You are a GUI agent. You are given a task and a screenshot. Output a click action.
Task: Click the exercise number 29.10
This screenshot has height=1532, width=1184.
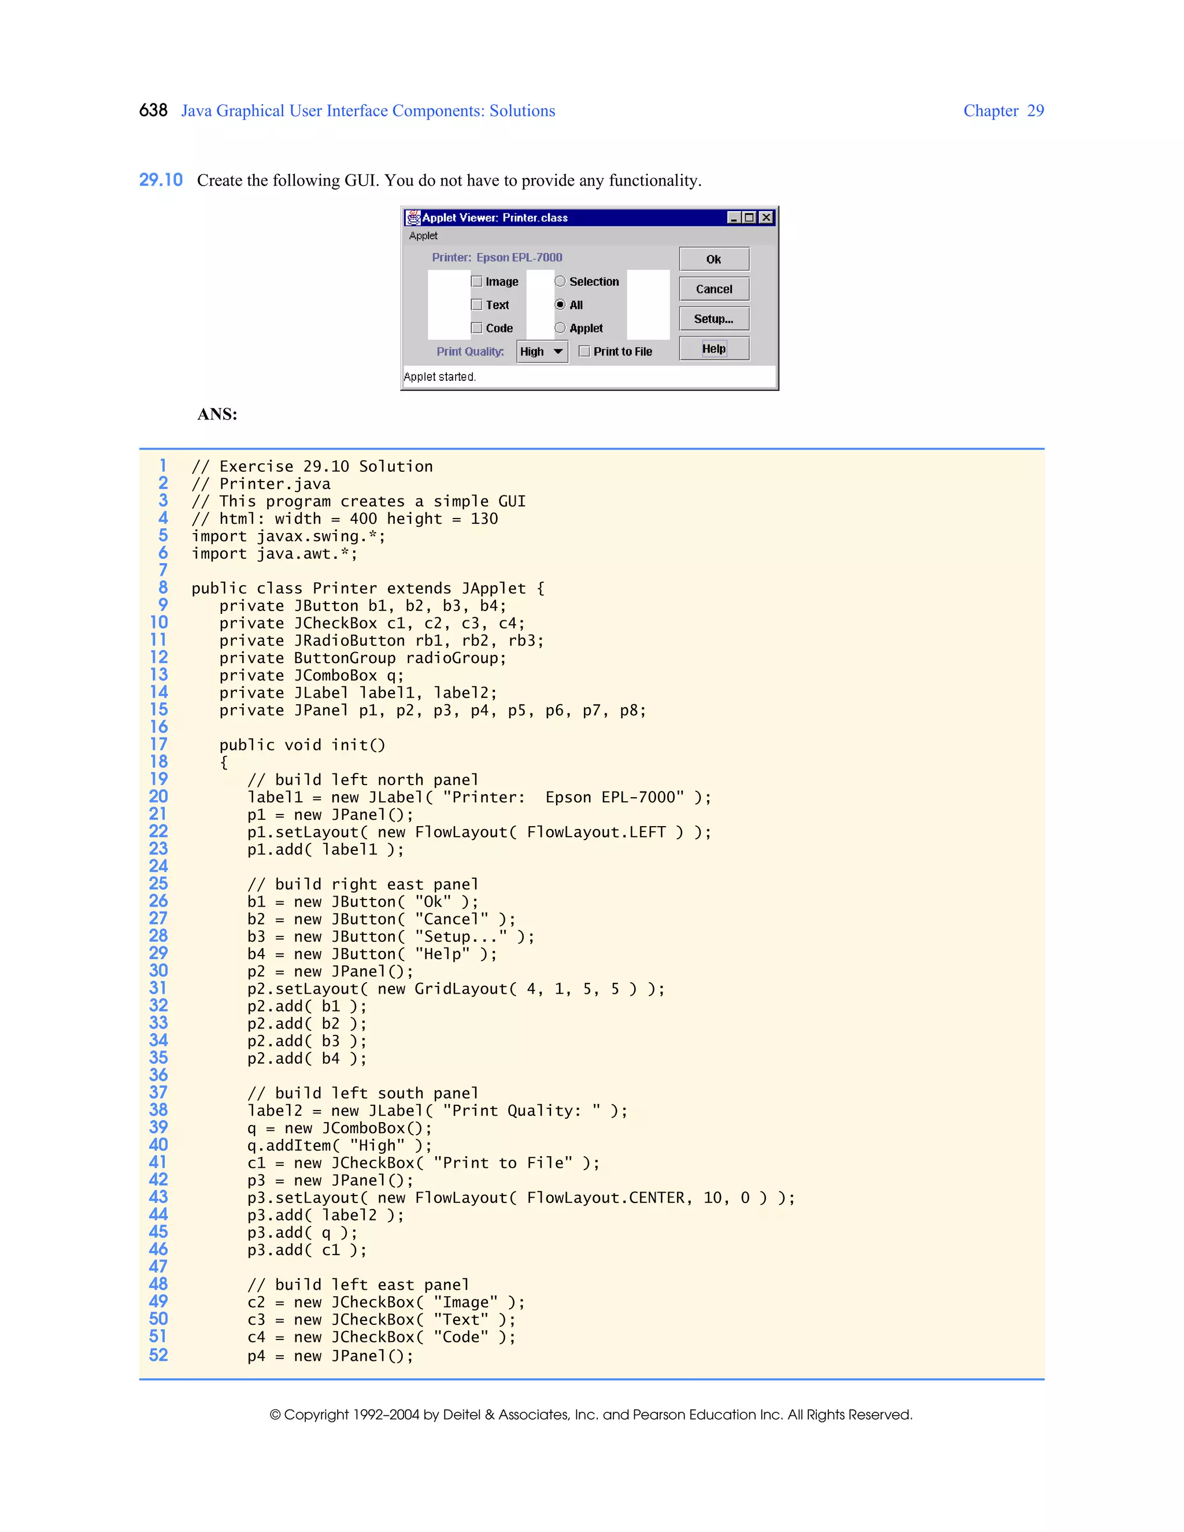(161, 180)
